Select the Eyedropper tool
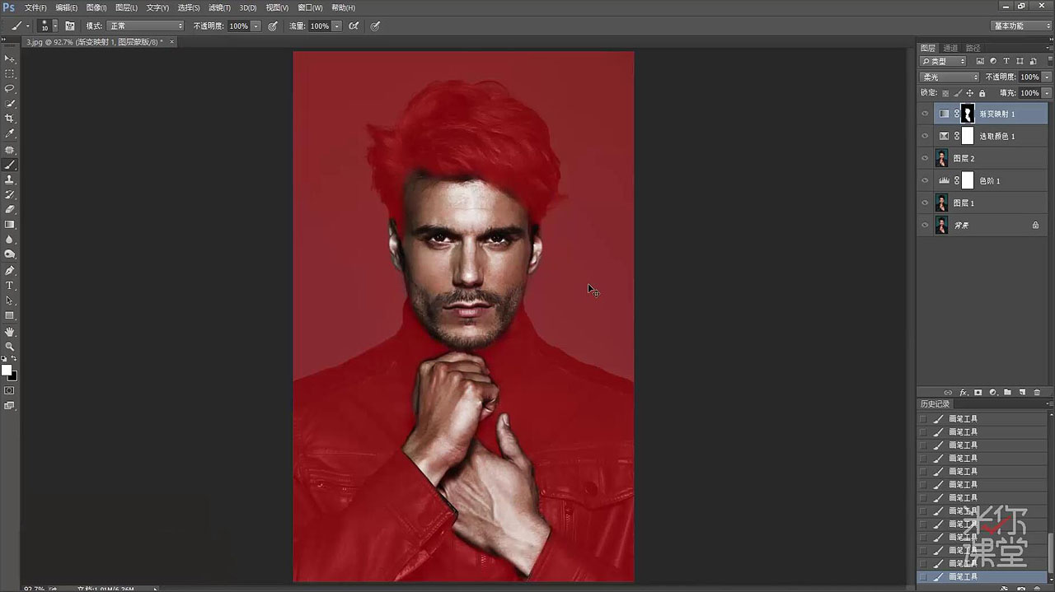 tap(10, 133)
